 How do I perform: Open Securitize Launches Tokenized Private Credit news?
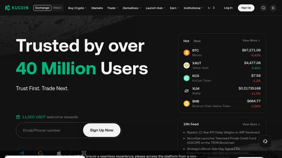221,140
